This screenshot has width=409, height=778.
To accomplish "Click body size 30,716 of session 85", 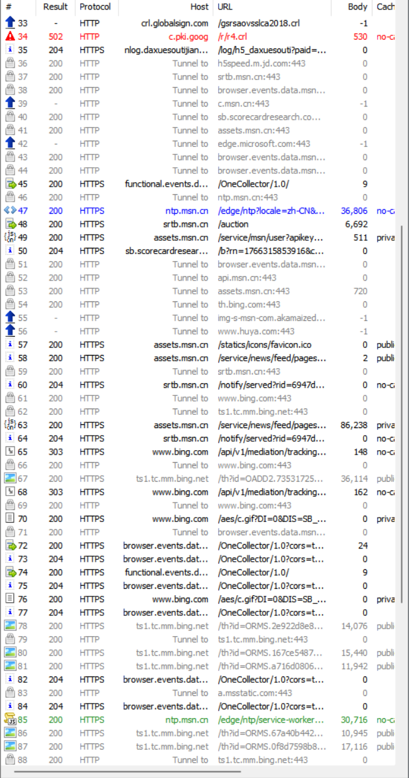I will tap(354, 720).
